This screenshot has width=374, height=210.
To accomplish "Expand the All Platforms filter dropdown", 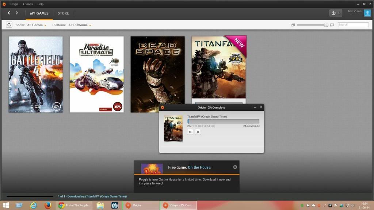I will tap(80, 25).
